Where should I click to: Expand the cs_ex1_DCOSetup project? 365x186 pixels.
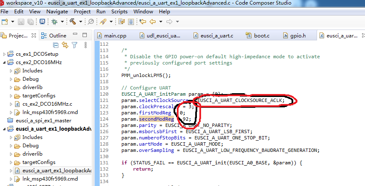(4, 54)
